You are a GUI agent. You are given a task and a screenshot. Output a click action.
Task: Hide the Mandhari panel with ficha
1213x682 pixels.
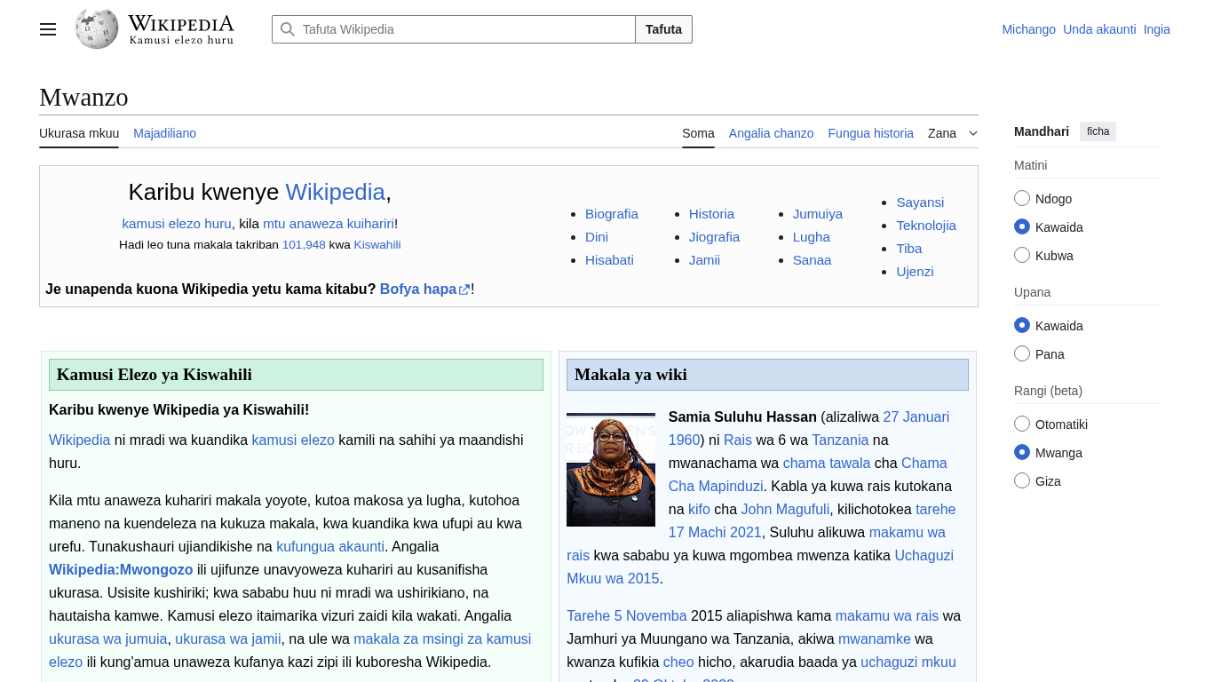(x=1098, y=131)
